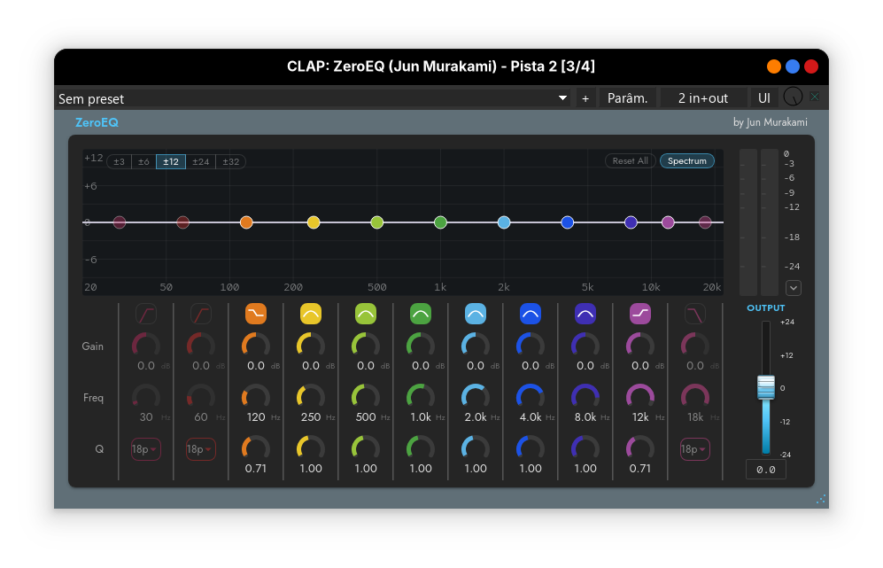Screen dimensions: 883x568
Task: Click the '0.71' Q value under 120 Hz
Action: [x=256, y=469]
